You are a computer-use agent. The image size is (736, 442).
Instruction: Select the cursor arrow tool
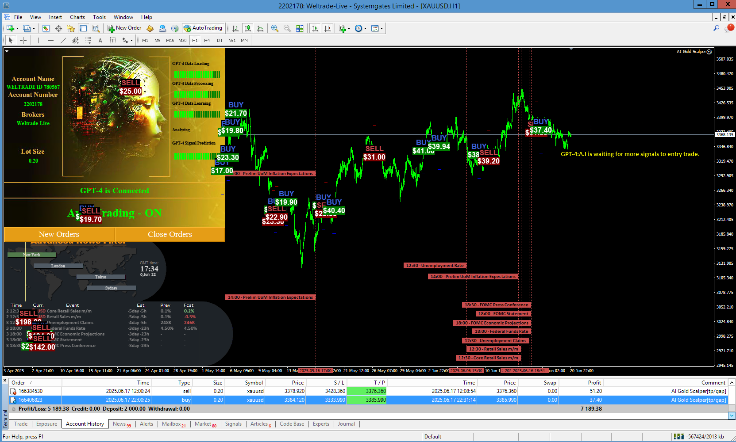(11, 40)
